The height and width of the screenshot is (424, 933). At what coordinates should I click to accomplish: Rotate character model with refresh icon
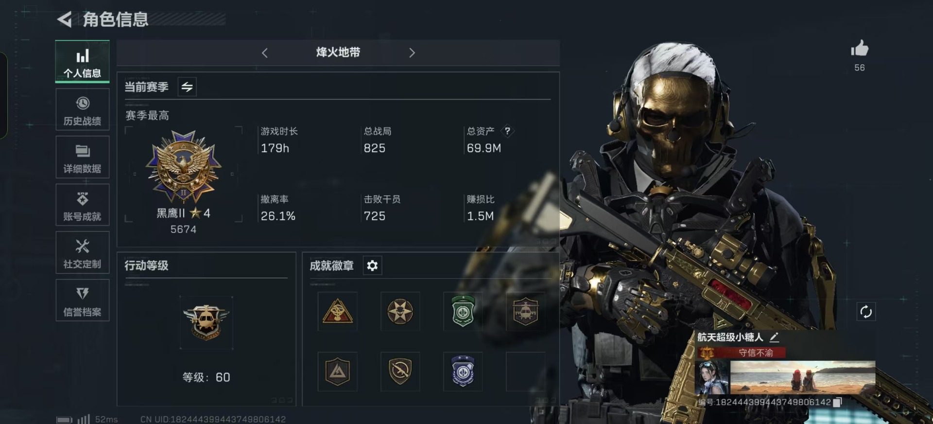point(866,312)
